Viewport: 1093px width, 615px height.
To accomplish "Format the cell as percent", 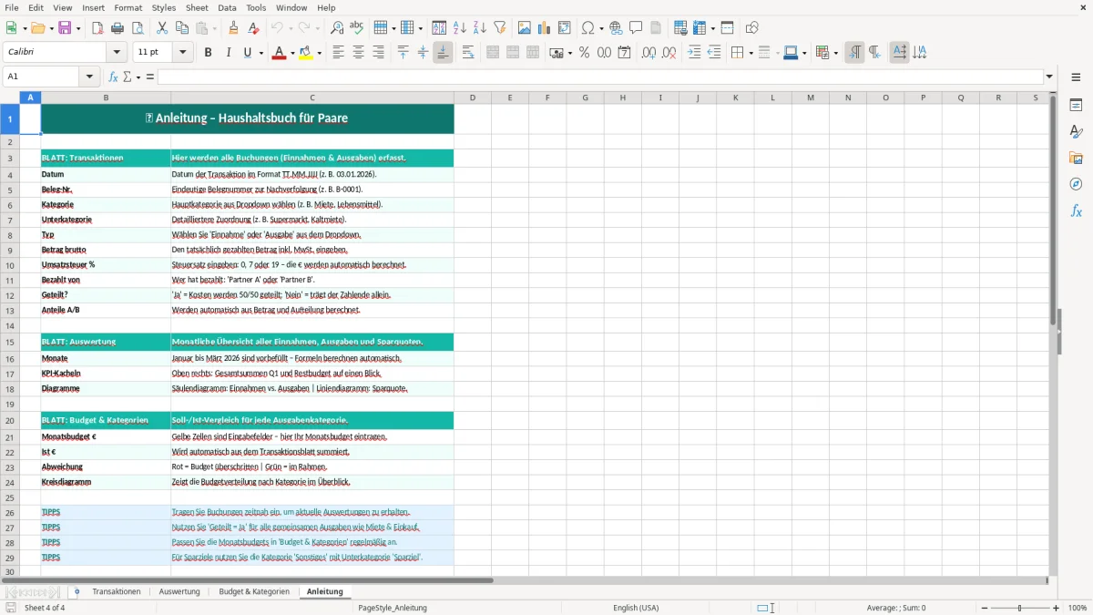I will [584, 53].
